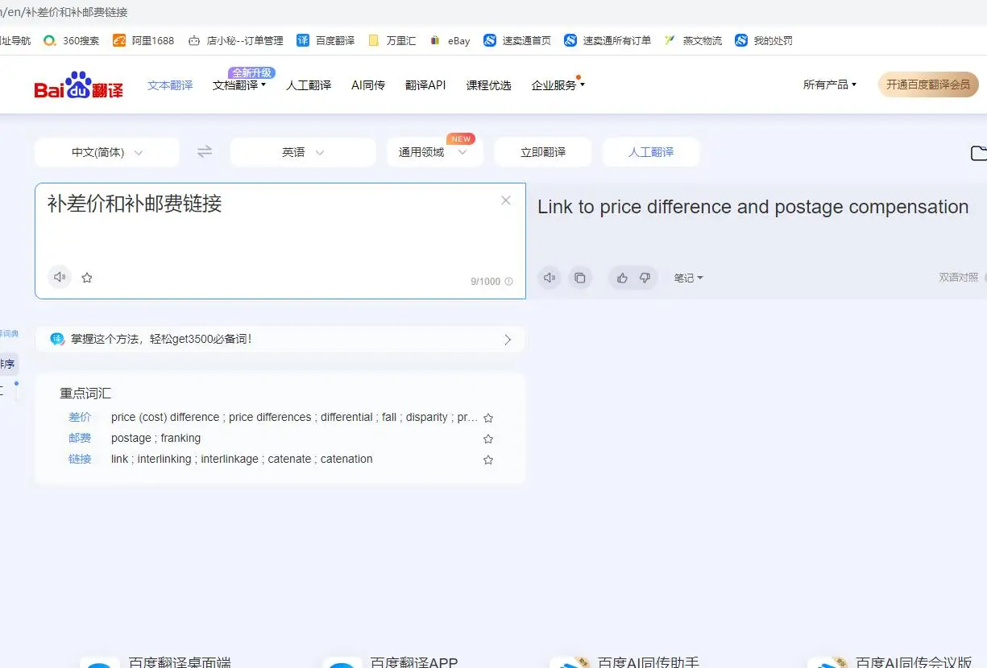Play audio of source Chinese text
The image size is (987, 668).
coord(60,277)
